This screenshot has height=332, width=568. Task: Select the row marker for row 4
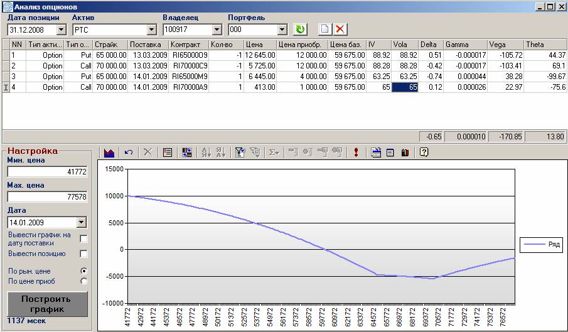coord(6,87)
